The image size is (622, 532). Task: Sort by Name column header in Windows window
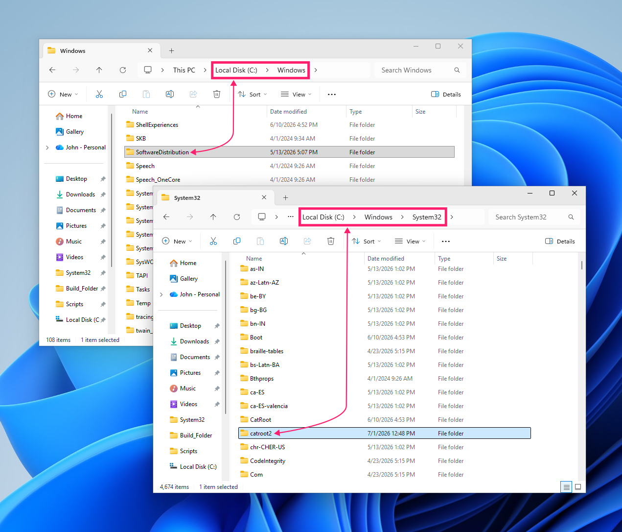tap(140, 111)
